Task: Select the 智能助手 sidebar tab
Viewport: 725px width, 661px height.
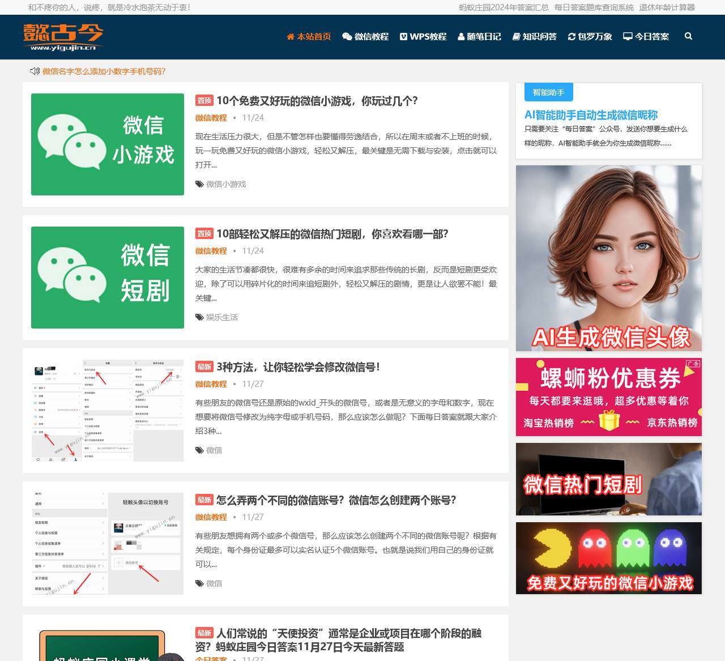Action: (549, 92)
